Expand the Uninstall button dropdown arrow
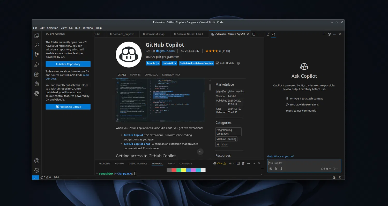 (x=176, y=63)
